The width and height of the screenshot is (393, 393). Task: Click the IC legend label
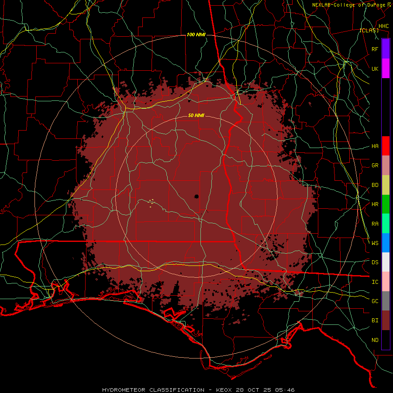pos(375,282)
